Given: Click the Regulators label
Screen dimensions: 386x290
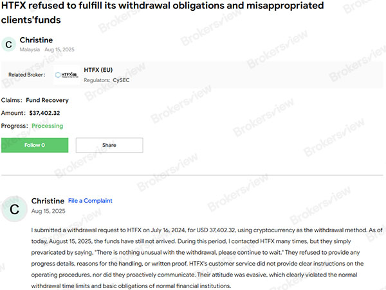Looking at the screenshot, I should click(96, 80).
